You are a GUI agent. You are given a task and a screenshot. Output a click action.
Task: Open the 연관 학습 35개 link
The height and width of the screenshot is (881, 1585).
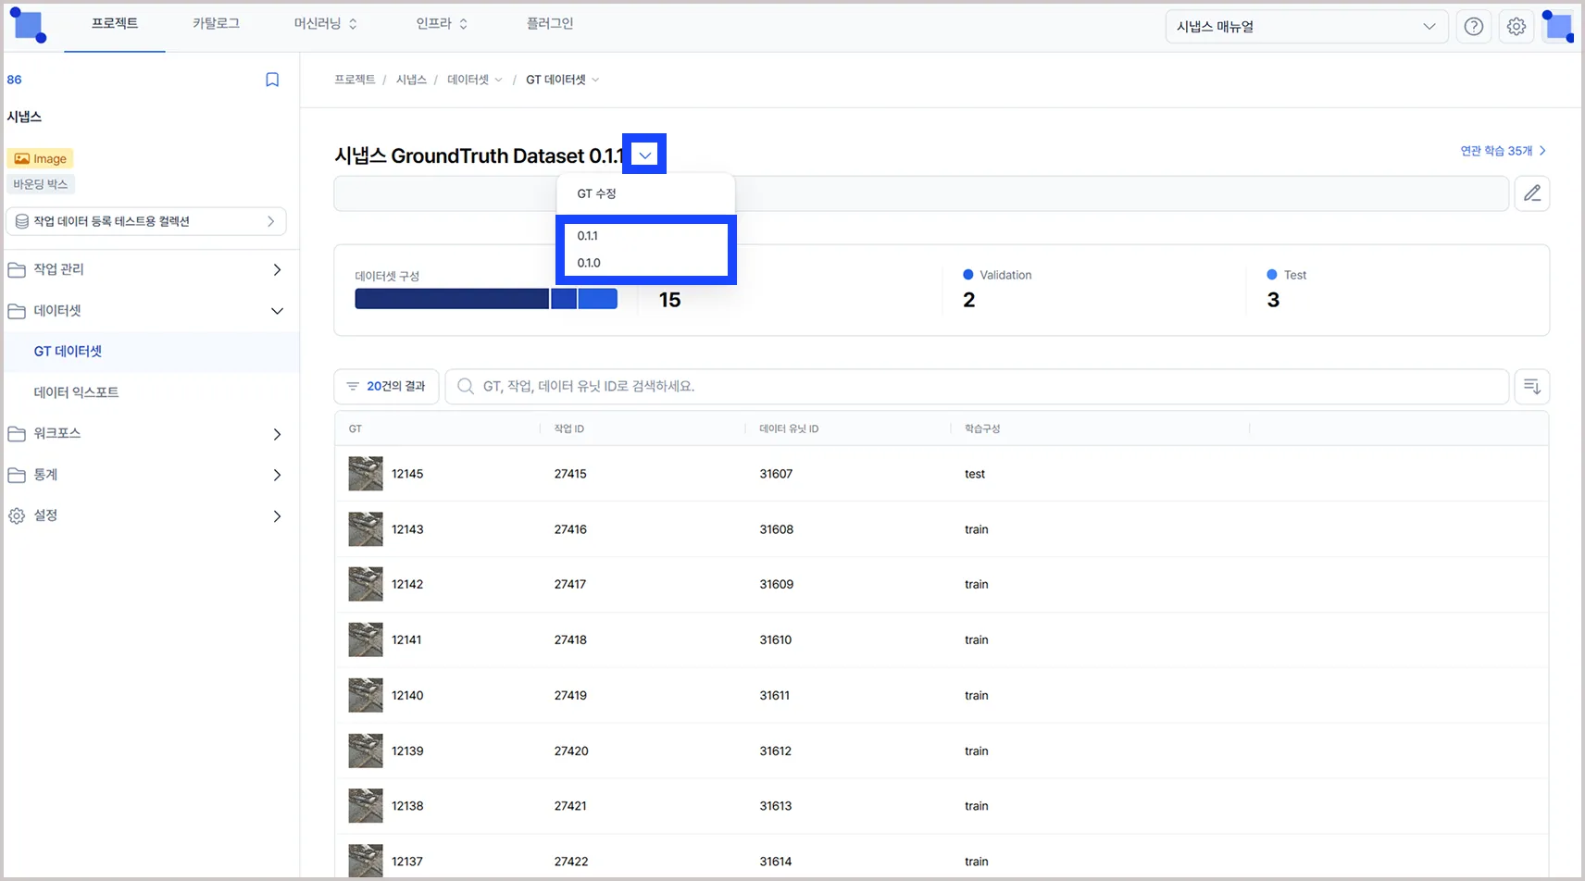click(1503, 151)
